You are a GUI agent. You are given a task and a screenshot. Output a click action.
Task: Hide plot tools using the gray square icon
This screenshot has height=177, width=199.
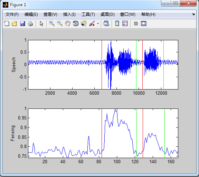coord(136,23)
